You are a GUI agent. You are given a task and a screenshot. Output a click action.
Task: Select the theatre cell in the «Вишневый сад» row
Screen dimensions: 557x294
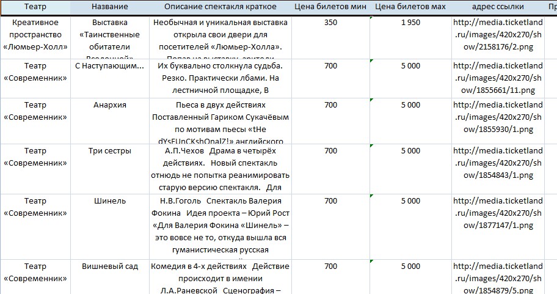pos(35,277)
